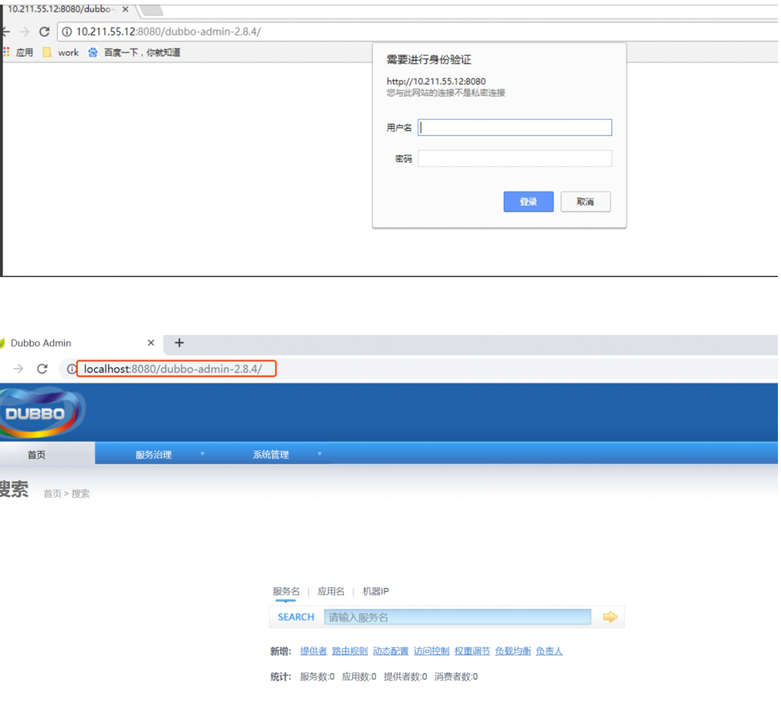This screenshot has width=781, height=707.
Task: Click the http://10.211.55.12:8080 dialog text
Action: point(436,81)
